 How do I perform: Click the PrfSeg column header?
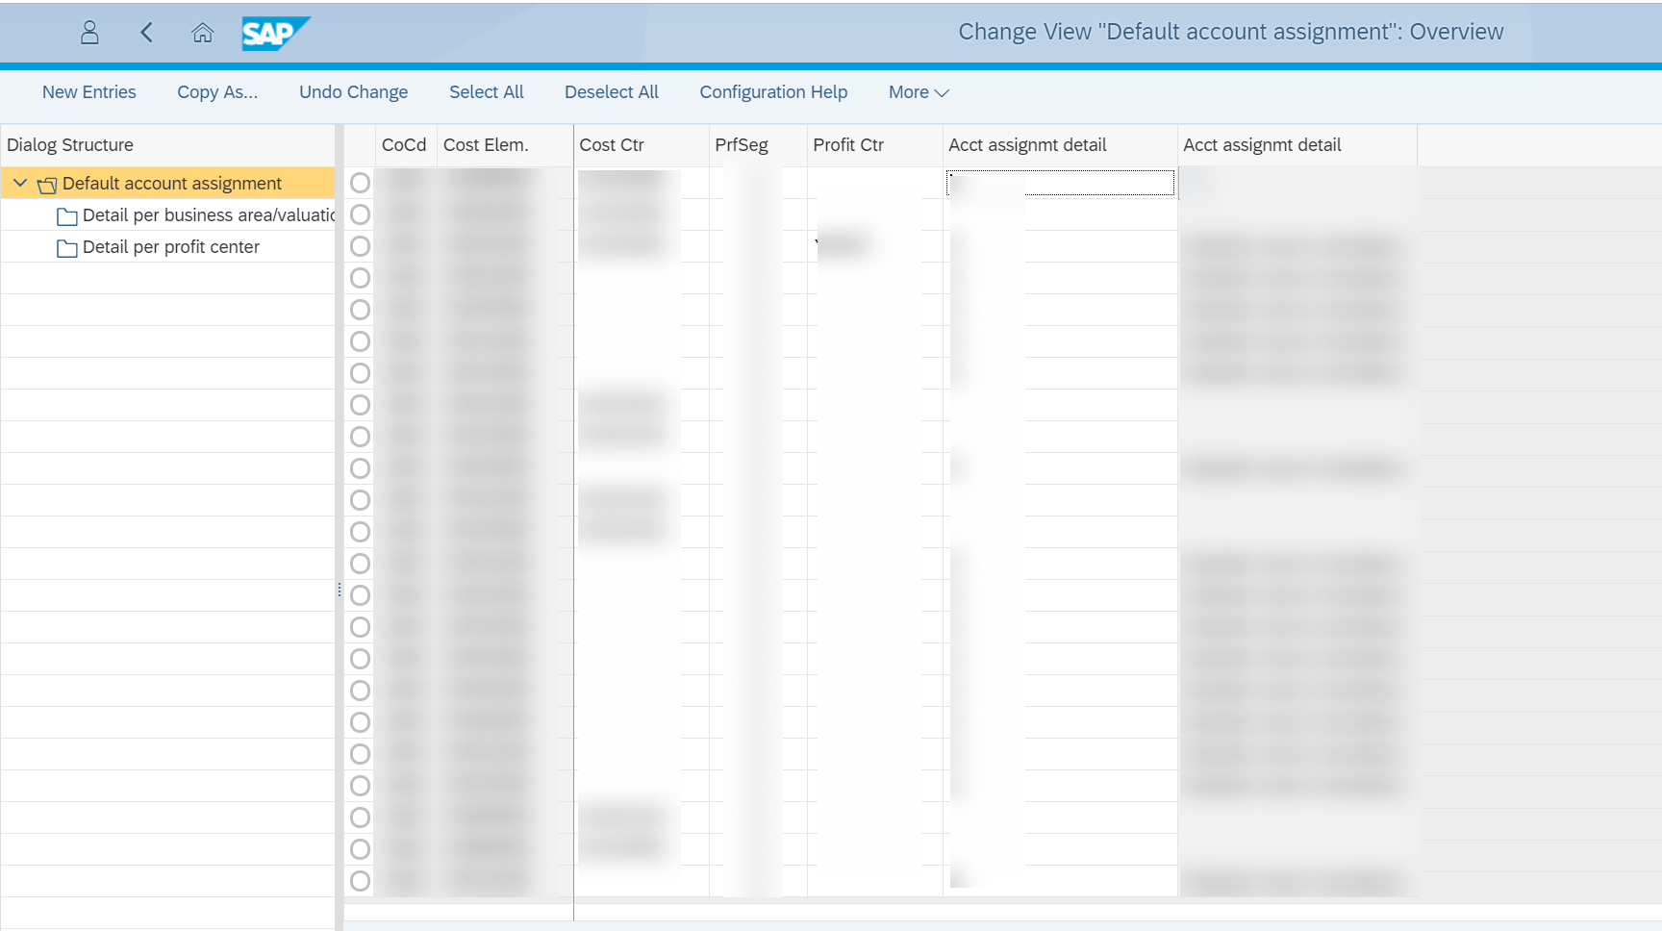click(757, 145)
